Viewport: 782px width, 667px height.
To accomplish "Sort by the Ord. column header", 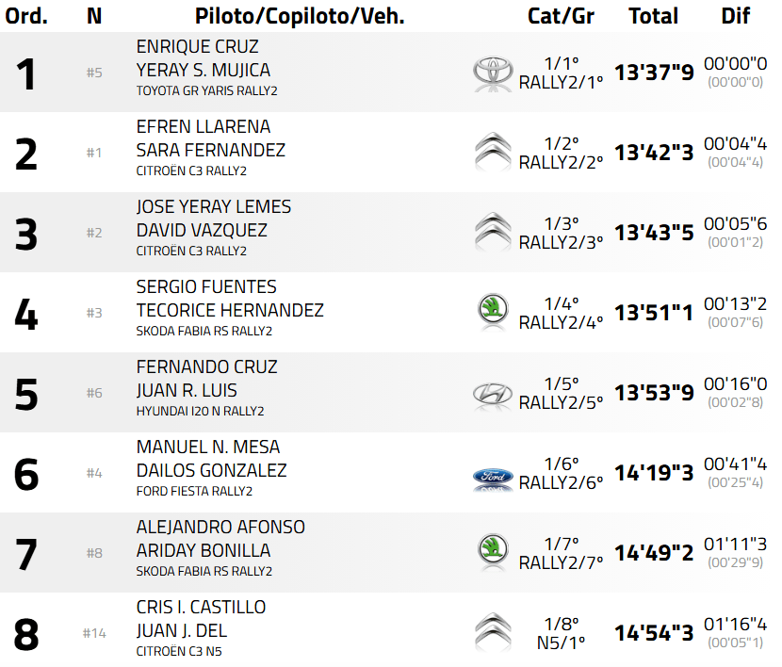I will click(x=27, y=16).
